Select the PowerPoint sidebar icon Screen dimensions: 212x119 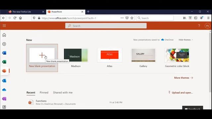(x=4, y=71)
